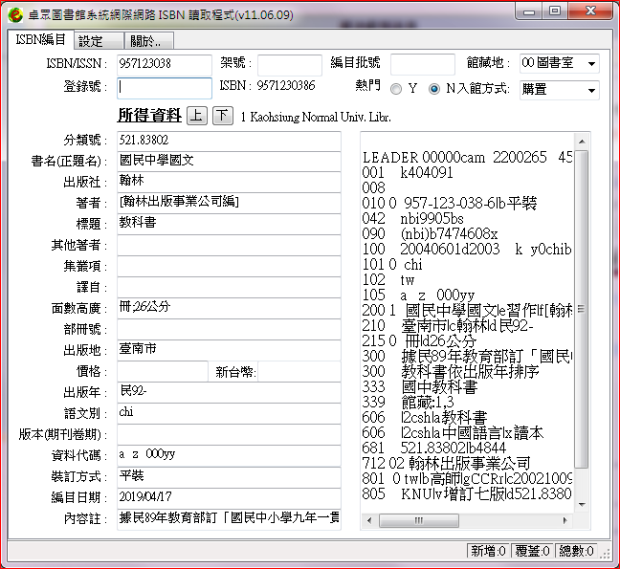Click the empty 集叢項 field

click(x=229, y=266)
